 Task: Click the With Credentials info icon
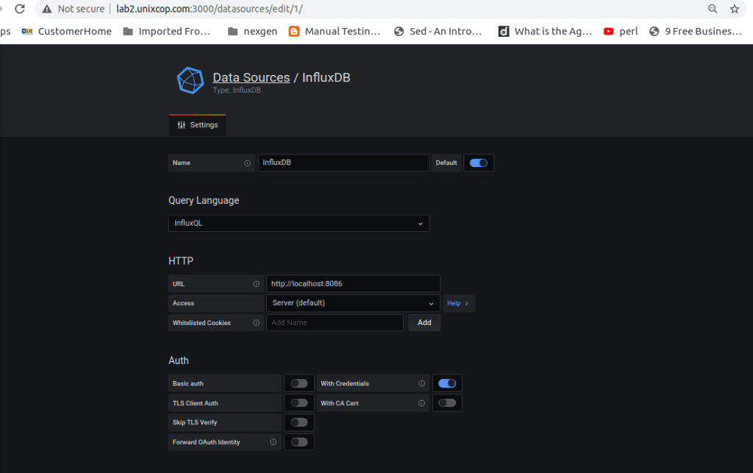[x=421, y=383]
